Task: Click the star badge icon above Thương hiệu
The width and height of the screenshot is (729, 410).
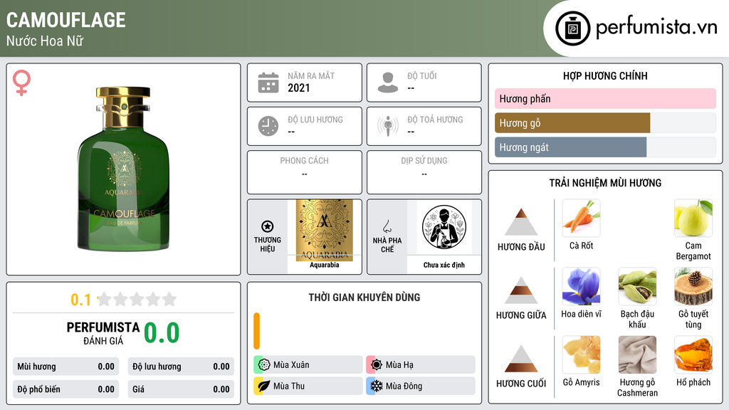Action: coord(268,226)
